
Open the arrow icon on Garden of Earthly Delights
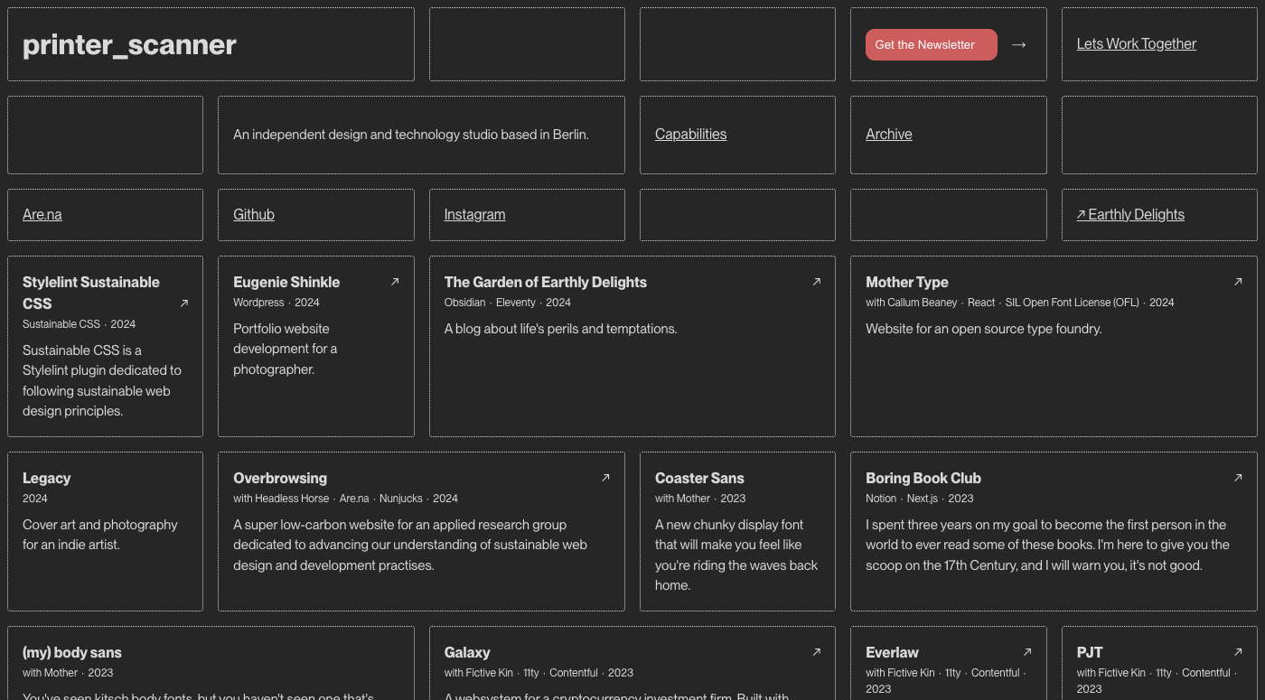(816, 281)
